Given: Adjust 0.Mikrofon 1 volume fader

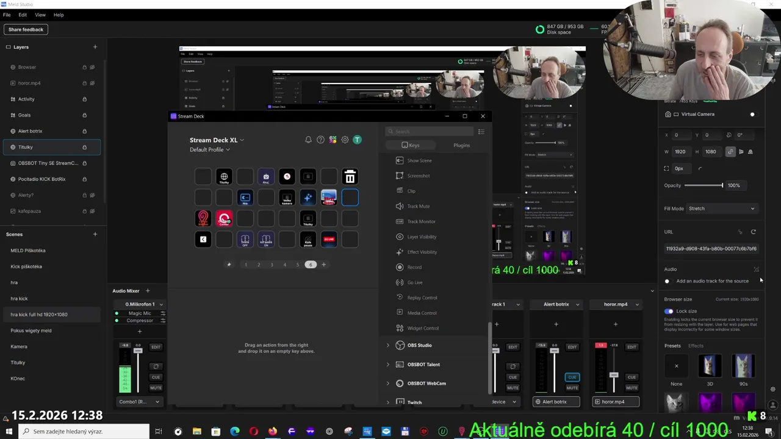Looking at the screenshot, I should (138, 351).
